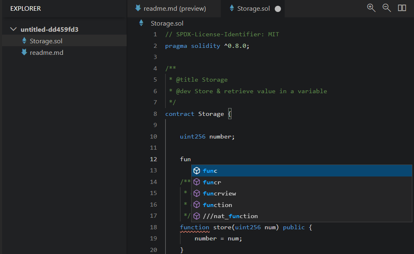Image resolution: width=414 pixels, height=254 pixels.
Task: Collapse the untitled-dd459fd3 folder
Action: pos(14,29)
